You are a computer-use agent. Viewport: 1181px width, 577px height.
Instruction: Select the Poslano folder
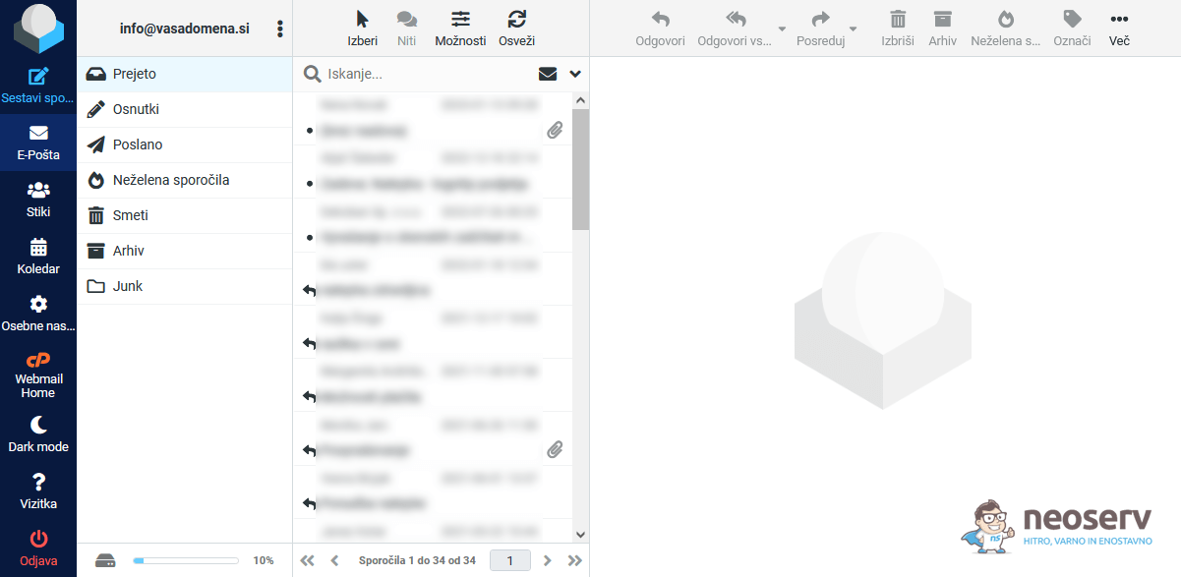(138, 144)
